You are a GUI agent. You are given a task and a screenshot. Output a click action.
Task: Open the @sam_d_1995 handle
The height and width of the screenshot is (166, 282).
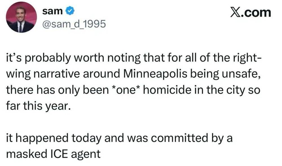pyautogui.click(x=74, y=25)
